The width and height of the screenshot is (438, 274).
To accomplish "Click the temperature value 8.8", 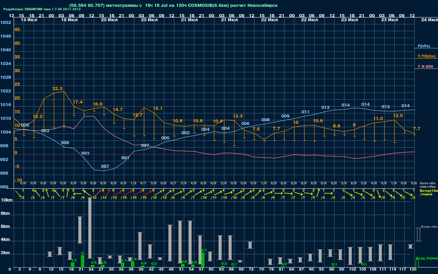I will coord(336,126).
